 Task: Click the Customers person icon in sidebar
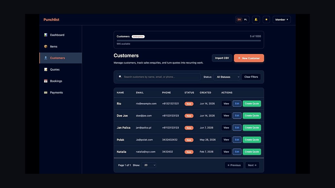(x=46, y=58)
